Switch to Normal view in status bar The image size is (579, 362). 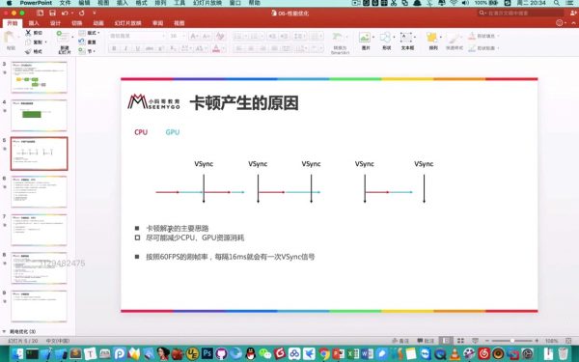click(x=446, y=341)
